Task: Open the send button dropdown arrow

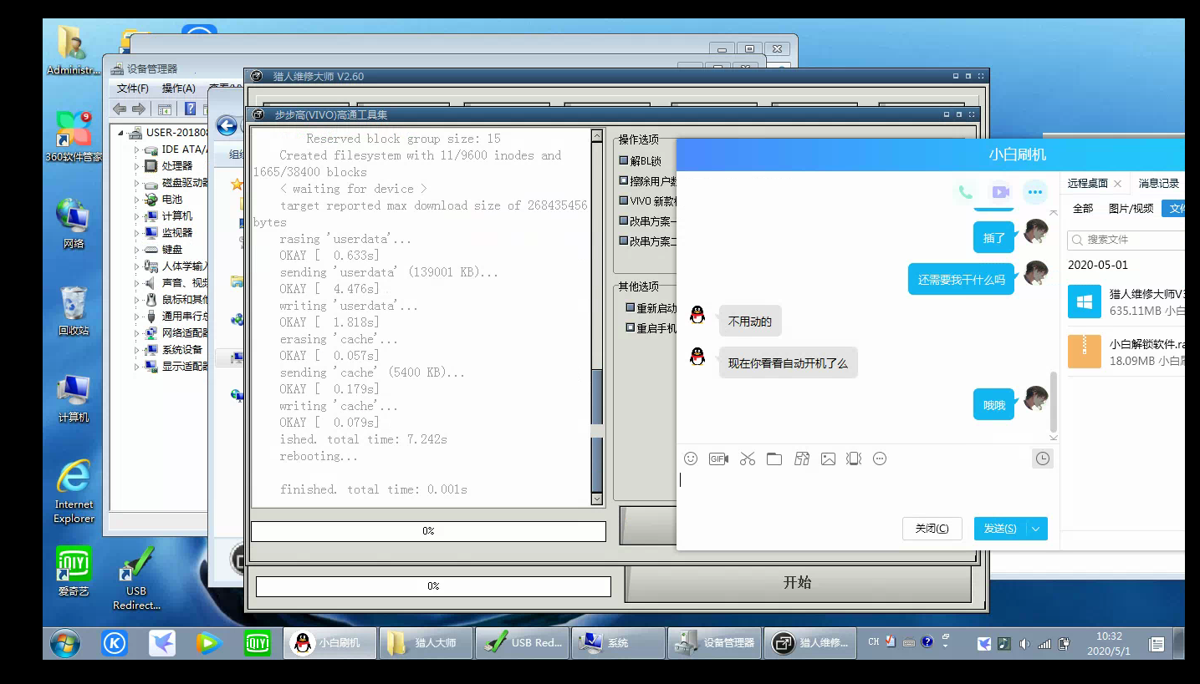Action: [x=1036, y=529]
